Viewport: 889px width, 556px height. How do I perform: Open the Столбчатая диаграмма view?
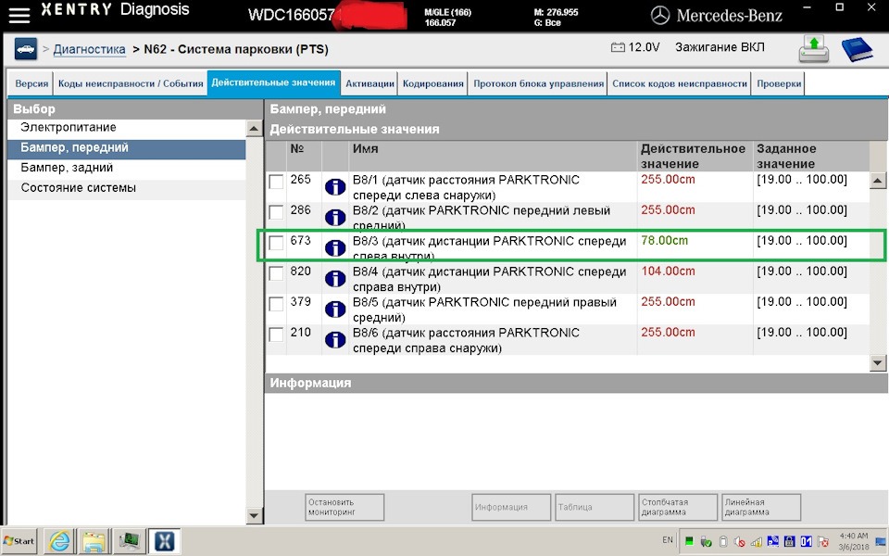[678, 507]
